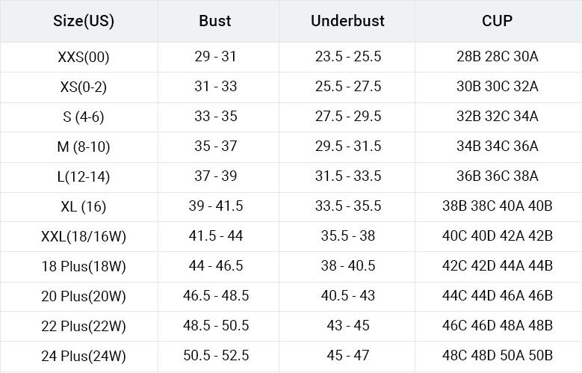Click the 22 Plus(22W) size label
This screenshot has width=582, height=373.
tap(84, 326)
